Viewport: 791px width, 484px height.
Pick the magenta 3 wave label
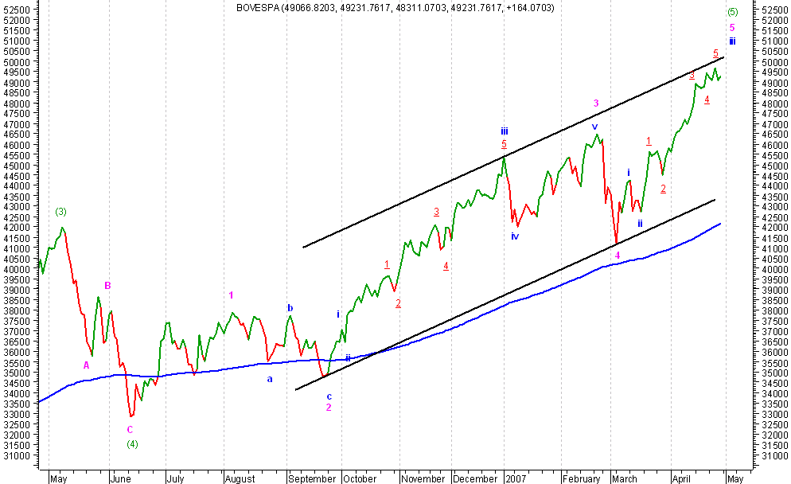point(596,103)
